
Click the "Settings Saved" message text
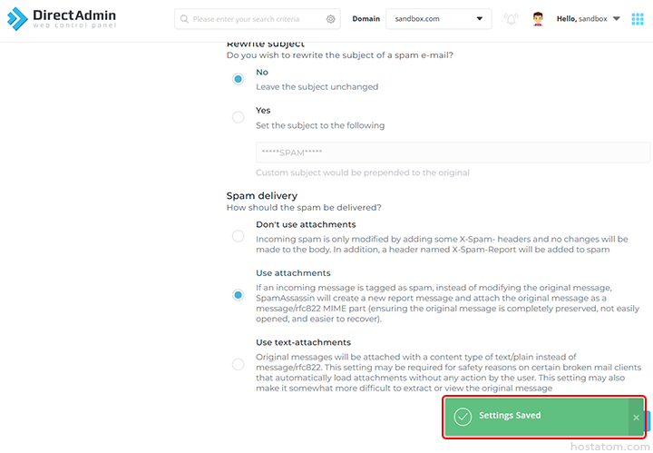tap(510, 416)
